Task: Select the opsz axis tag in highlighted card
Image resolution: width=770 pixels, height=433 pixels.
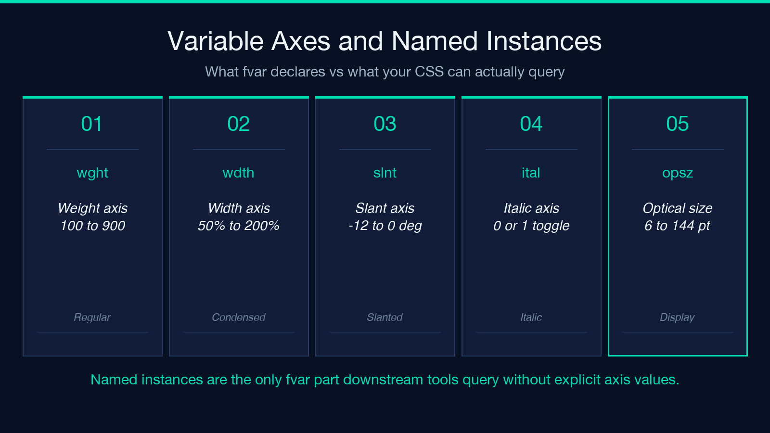Action: tap(678, 173)
